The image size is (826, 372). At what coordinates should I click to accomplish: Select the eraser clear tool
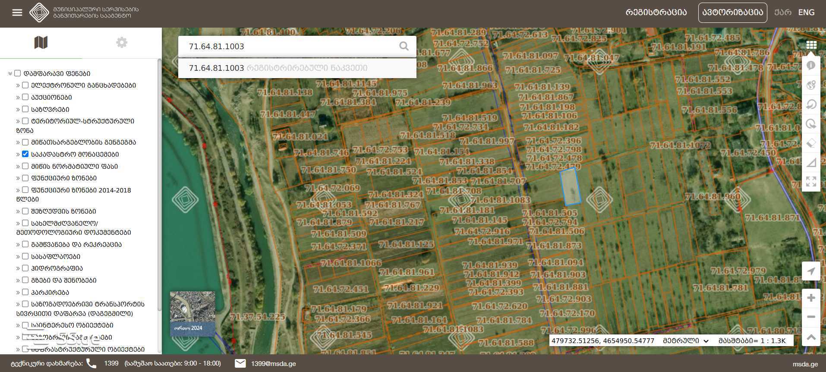pyautogui.click(x=811, y=143)
